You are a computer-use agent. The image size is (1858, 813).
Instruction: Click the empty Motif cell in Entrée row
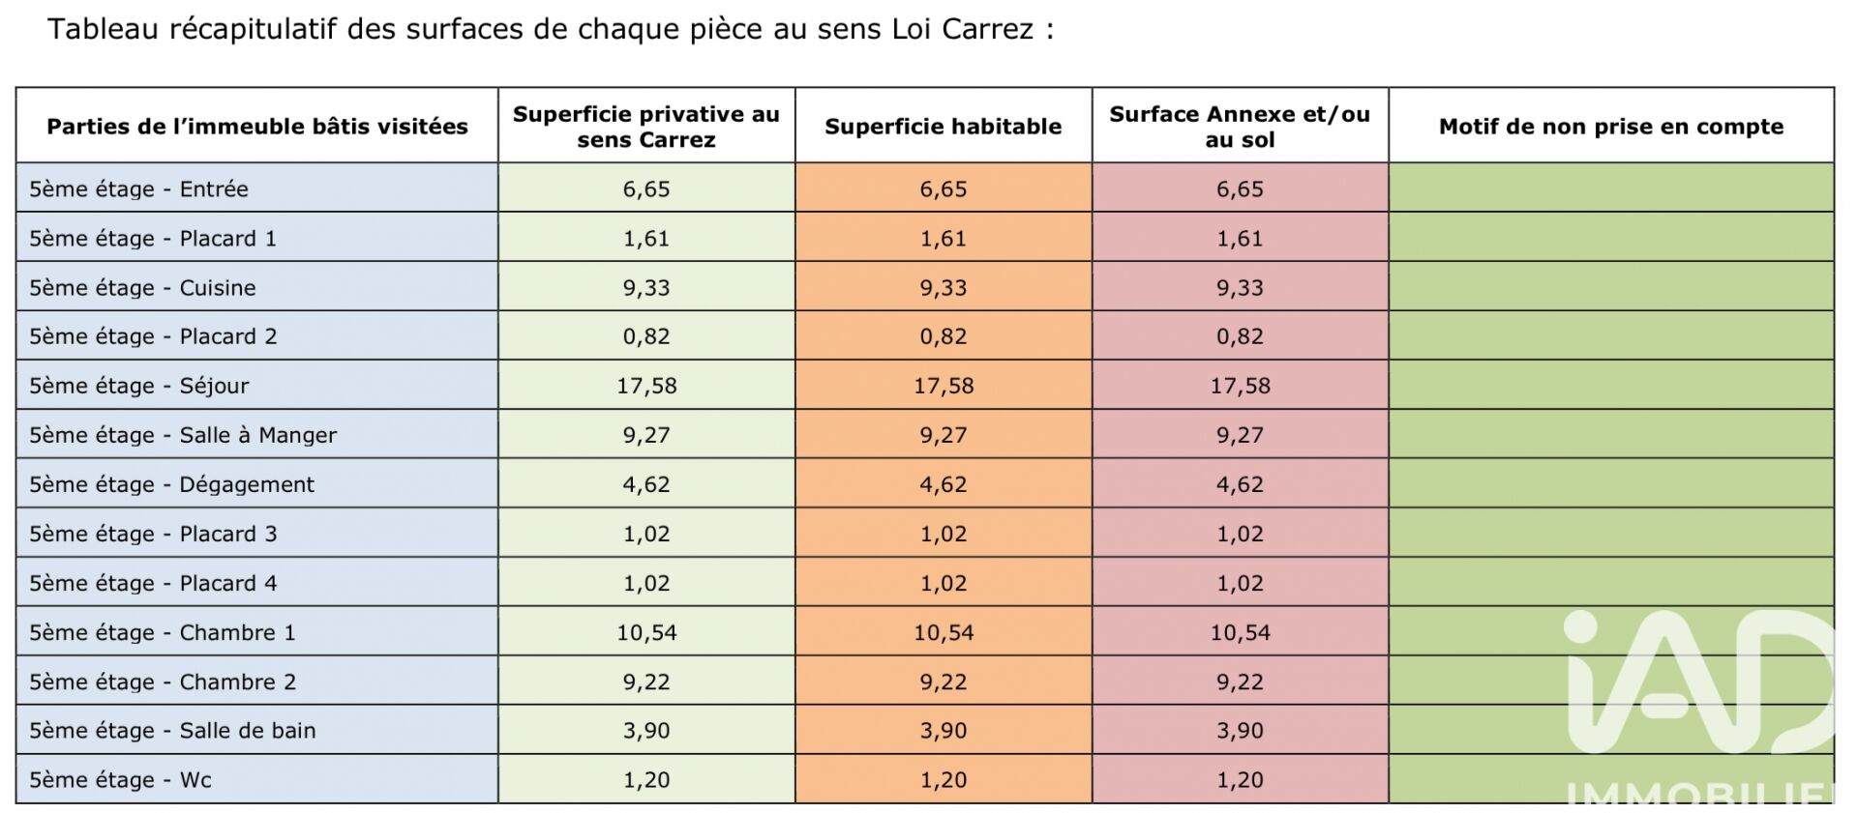(1610, 189)
